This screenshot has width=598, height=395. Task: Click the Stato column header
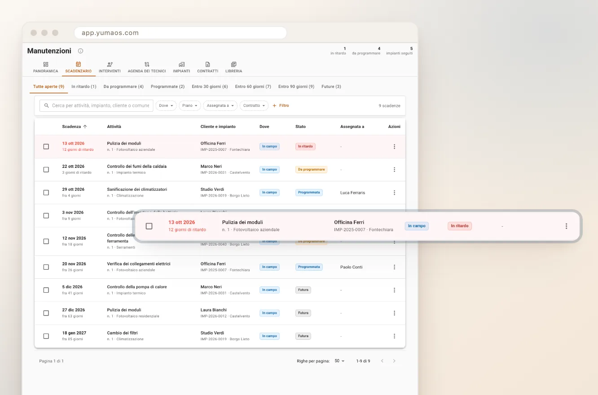(300, 127)
